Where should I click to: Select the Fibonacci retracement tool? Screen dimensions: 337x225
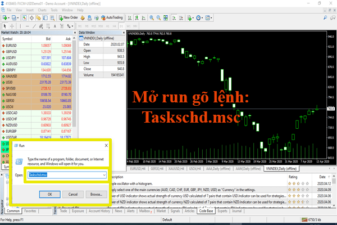click(48, 26)
